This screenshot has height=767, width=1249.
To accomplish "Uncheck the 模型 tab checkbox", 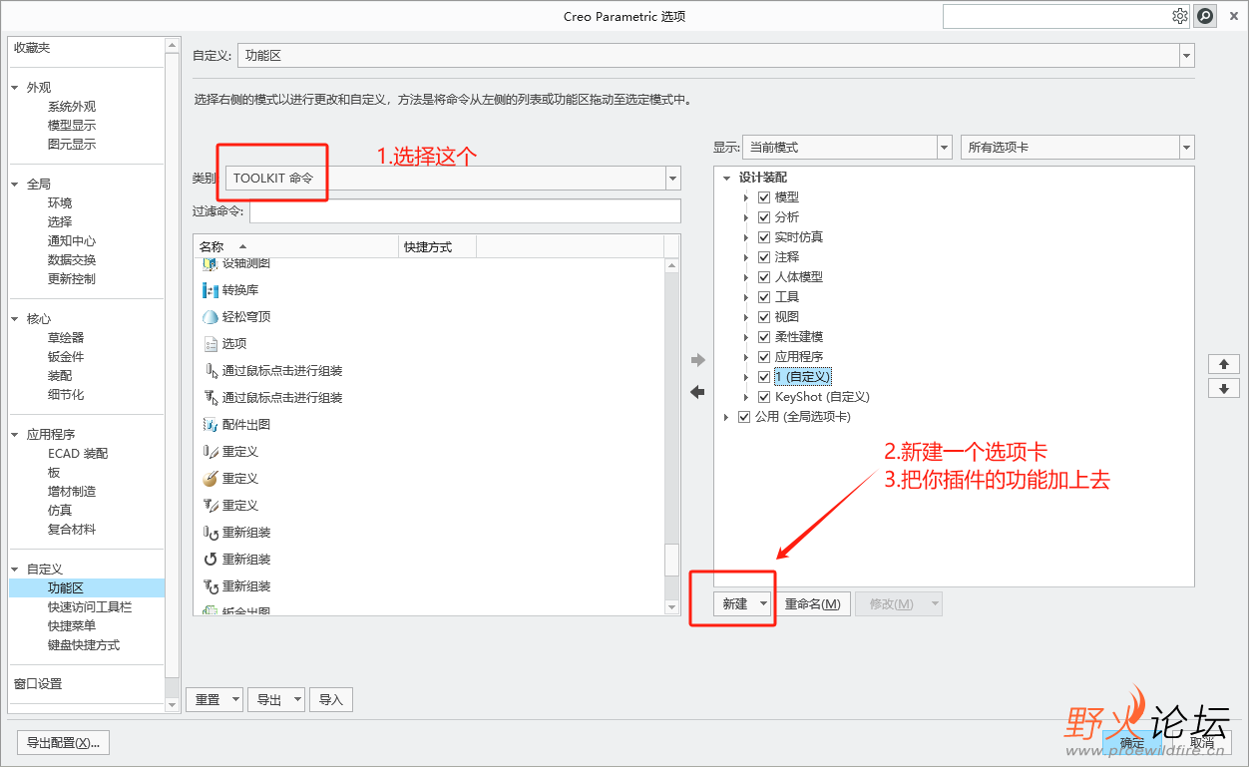I will click(x=764, y=197).
